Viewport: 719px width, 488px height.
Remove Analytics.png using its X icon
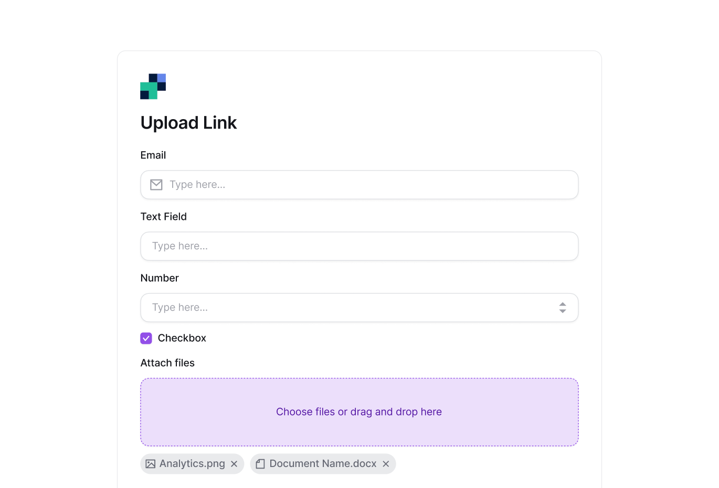click(234, 463)
